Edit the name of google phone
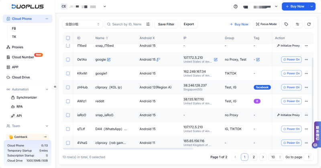 click(109, 60)
